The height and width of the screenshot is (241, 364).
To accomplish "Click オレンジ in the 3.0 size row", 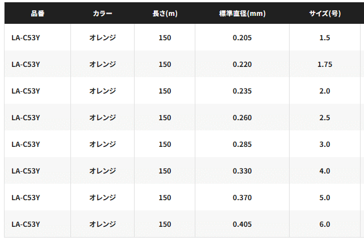I will coord(102,145).
